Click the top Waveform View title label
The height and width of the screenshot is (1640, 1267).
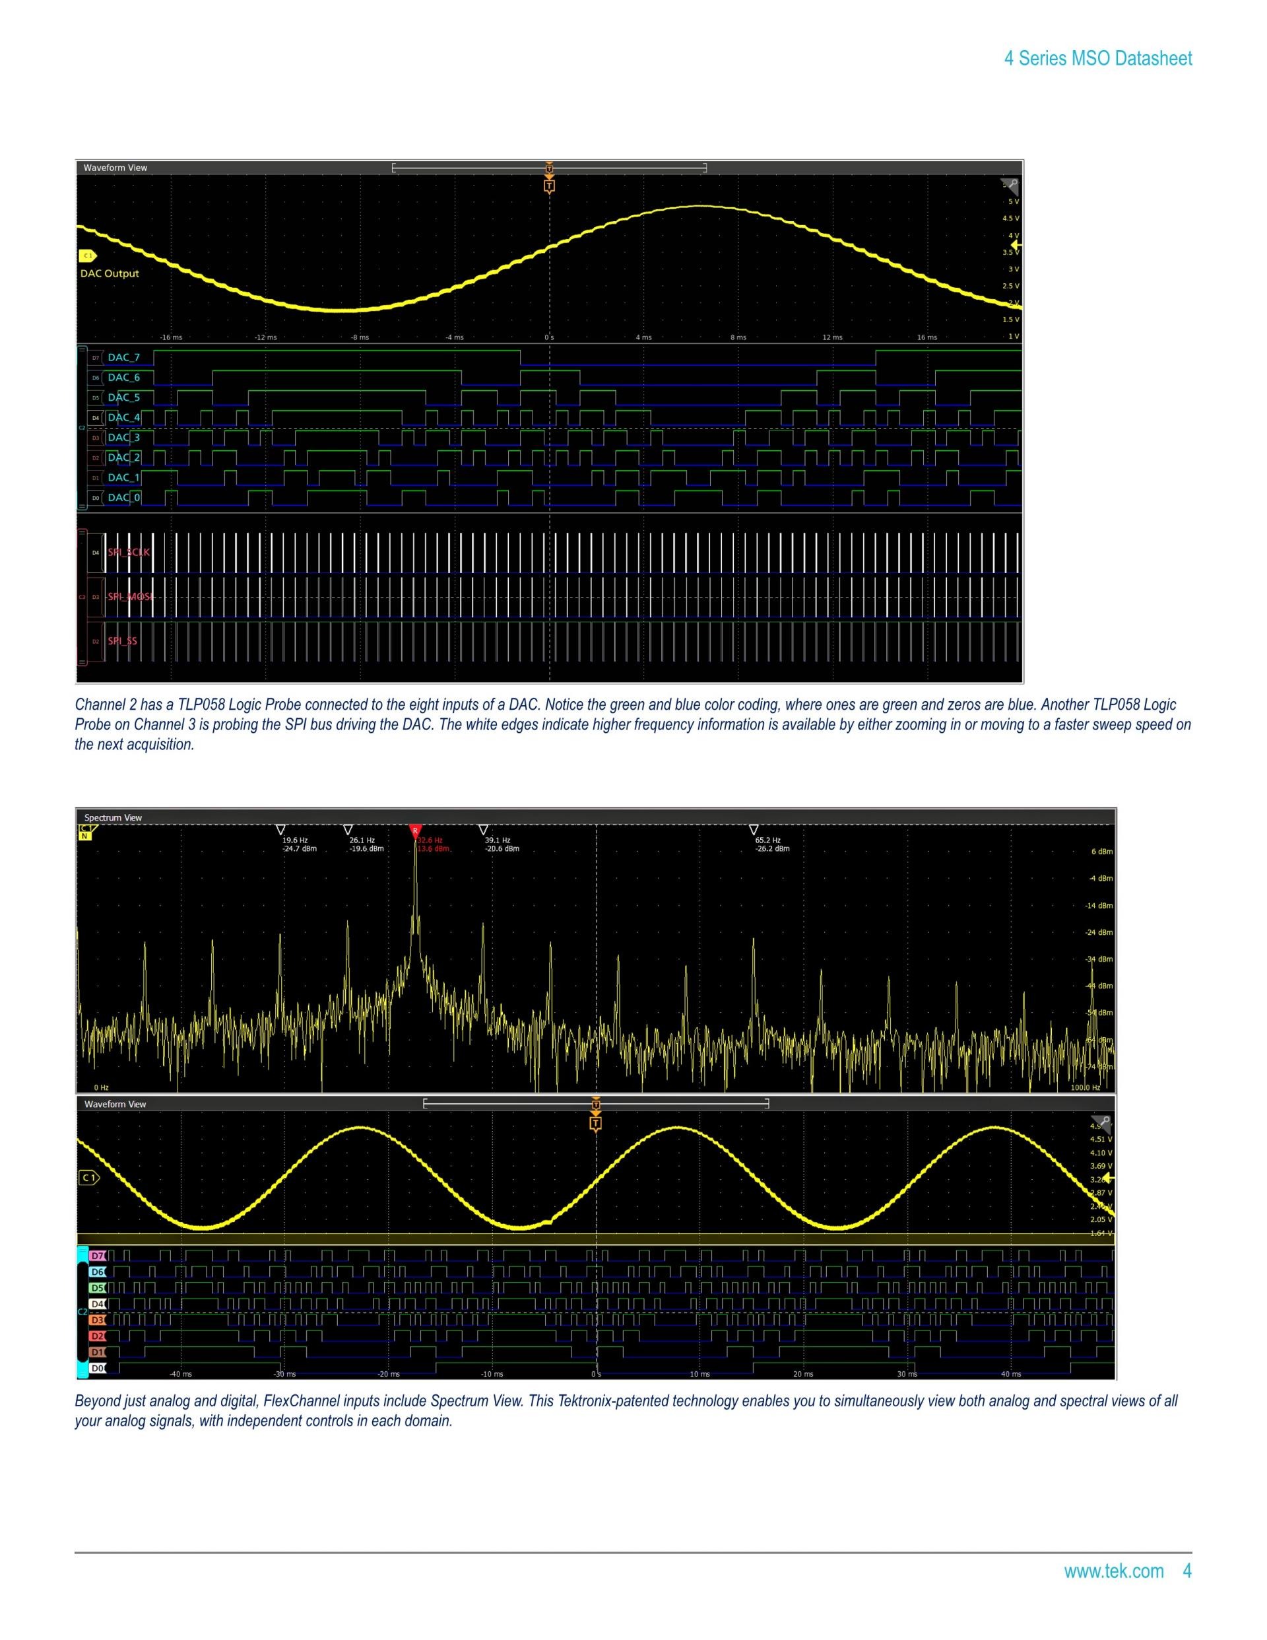[x=115, y=168]
